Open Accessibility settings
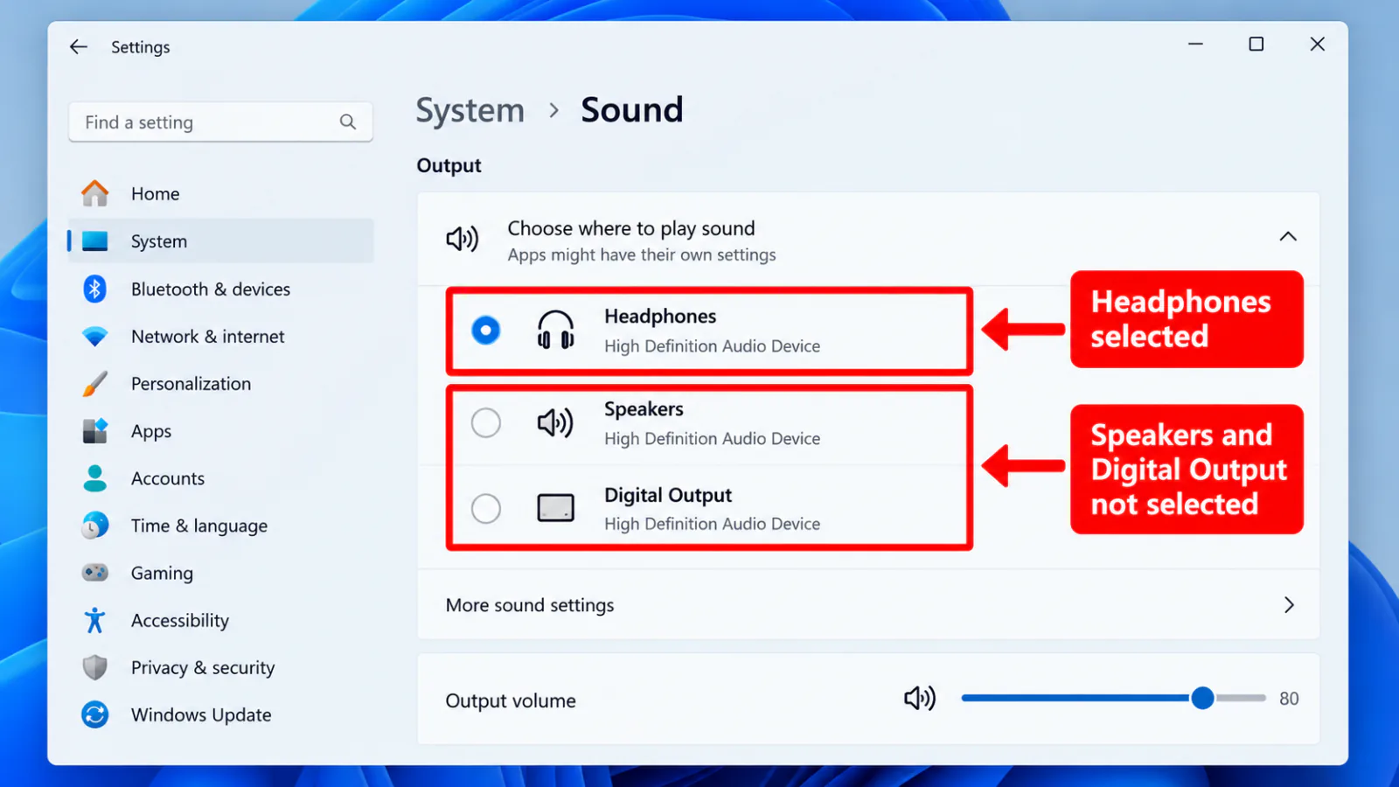Screen dimensions: 1399x787 221,620
